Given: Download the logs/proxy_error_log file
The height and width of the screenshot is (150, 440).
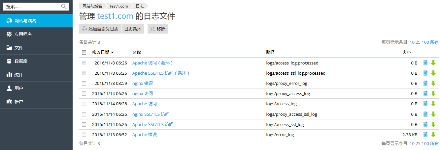Looking at the screenshot, I should tap(433, 83).
